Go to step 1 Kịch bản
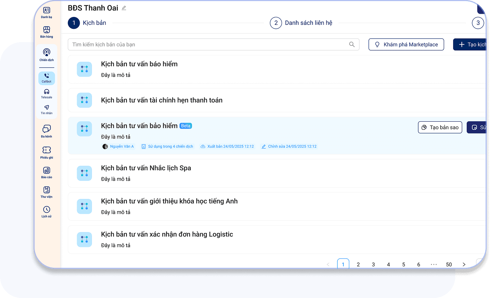 87,23
